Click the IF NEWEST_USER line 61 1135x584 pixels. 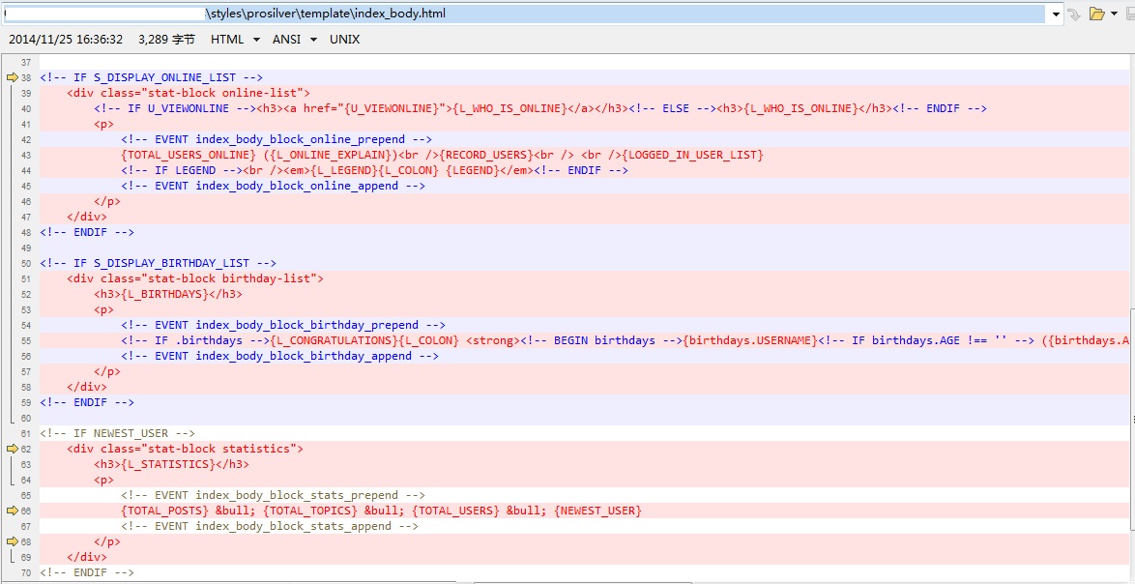[117, 433]
